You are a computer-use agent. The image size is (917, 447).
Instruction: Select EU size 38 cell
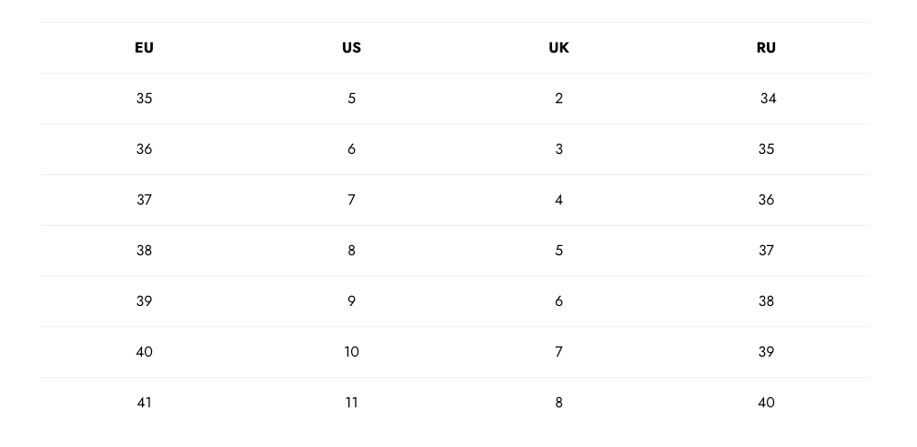pyautogui.click(x=144, y=251)
